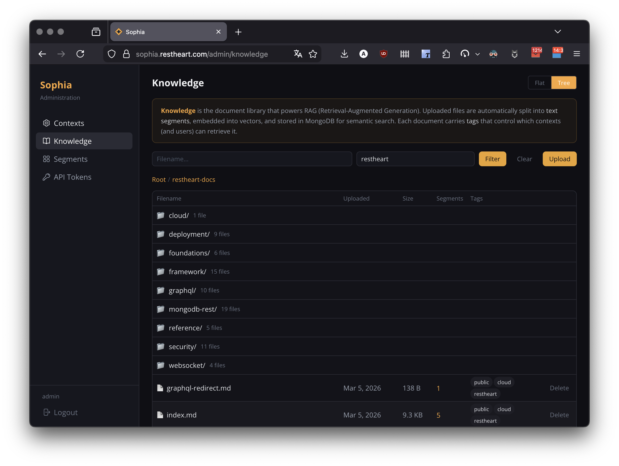Image resolution: width=619 pixels, height=466 pixels.
Task: Go to Segments in the sidebar
Action: [x=70, y=159]
